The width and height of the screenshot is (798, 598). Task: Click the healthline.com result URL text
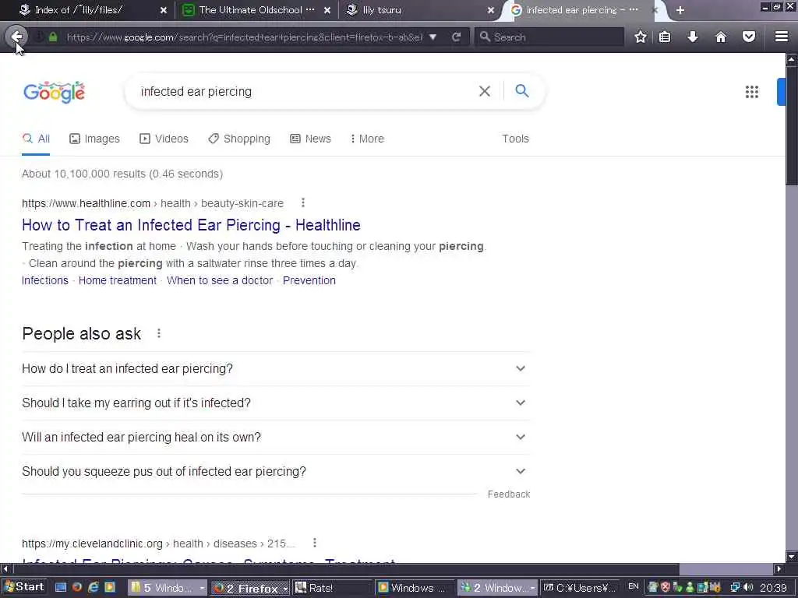86,203
